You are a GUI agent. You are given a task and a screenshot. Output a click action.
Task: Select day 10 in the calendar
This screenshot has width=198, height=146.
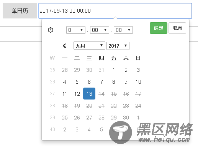[138, 82]
